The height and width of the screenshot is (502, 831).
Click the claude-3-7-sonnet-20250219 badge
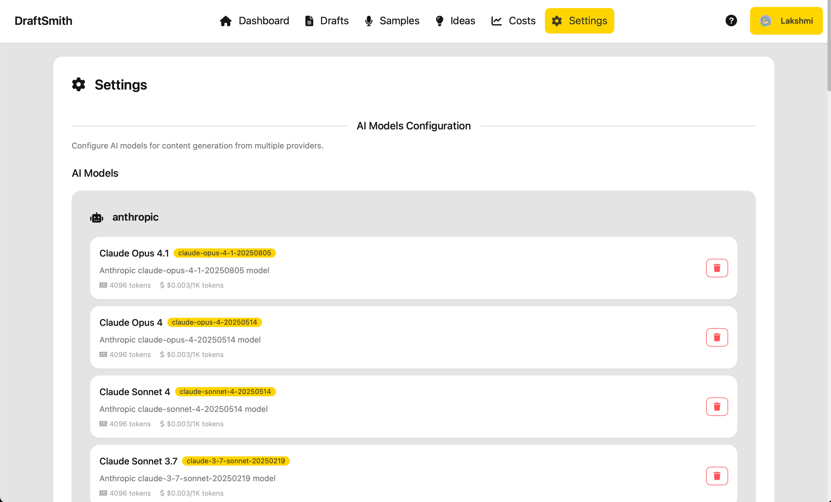(x=236, y=461)
